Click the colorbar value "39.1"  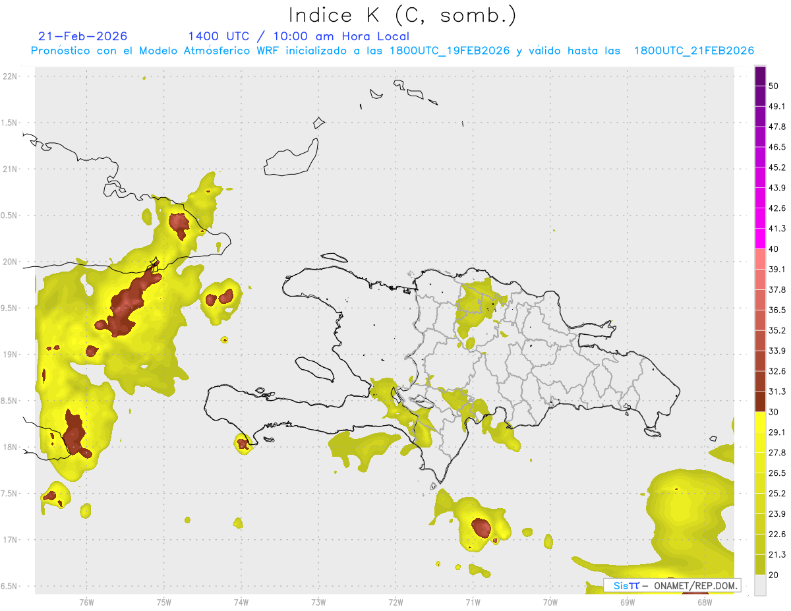coord(777,269)
